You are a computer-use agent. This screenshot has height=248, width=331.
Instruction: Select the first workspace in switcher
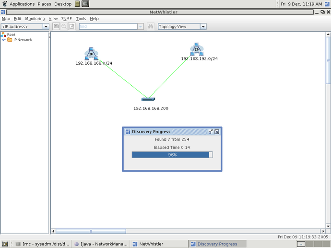(301, 244)
